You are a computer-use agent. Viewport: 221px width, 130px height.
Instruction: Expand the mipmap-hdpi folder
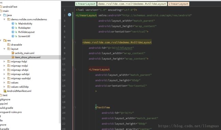tap(4, 62)
